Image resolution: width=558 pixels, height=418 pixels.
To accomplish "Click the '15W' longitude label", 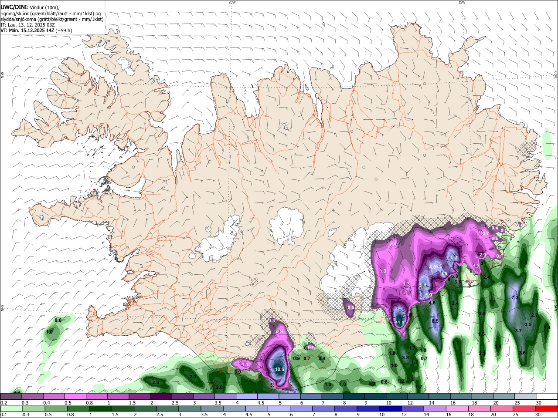I will click(462, 2).
